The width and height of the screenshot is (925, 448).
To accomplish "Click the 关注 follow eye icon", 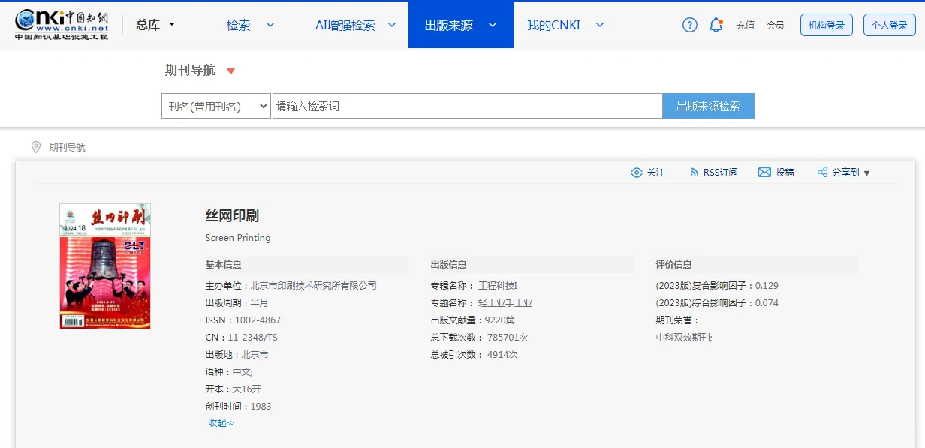I will (637, 172).
